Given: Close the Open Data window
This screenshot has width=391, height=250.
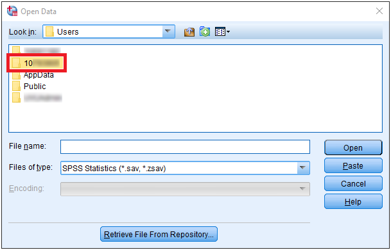Looking at the screenshot, I should point(379,11).
